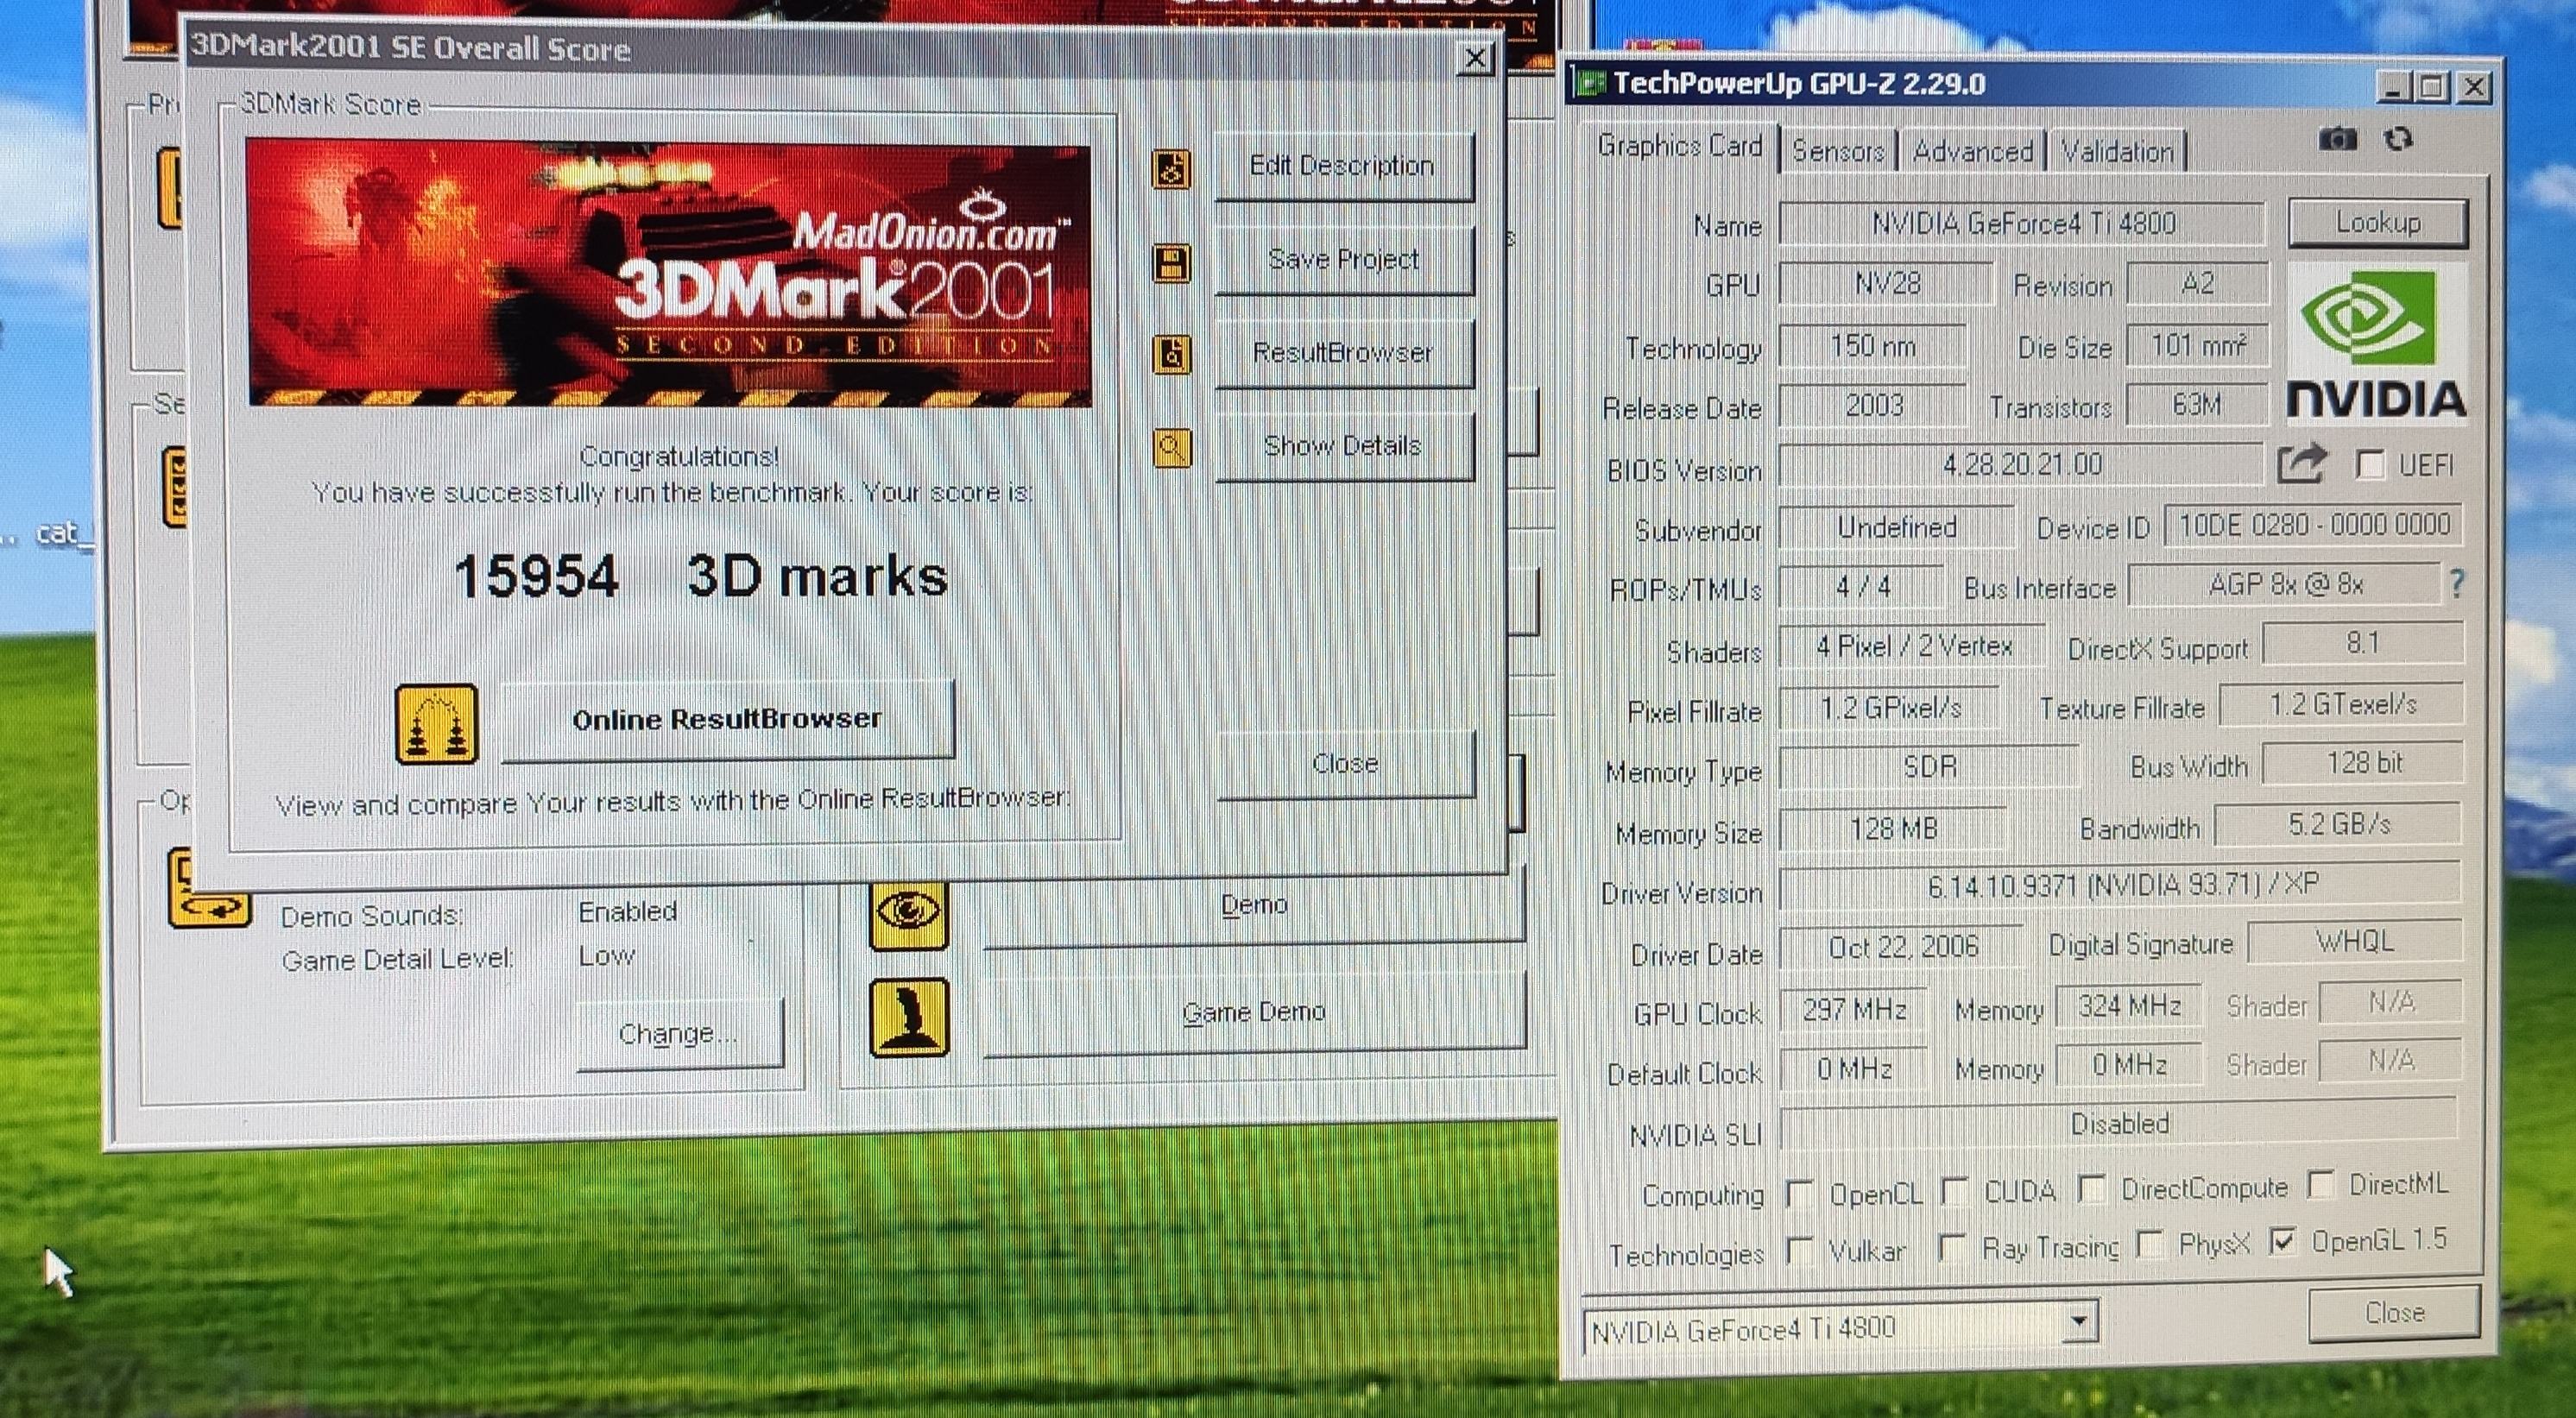This screenshot has width=2576, height=1418.
Task: Click the Bus Interface question mark
Action: [2458, 583]
